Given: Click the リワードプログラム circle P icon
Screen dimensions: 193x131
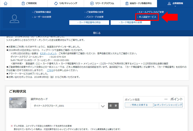Looking at the screenshot, I should click(92, 4).
